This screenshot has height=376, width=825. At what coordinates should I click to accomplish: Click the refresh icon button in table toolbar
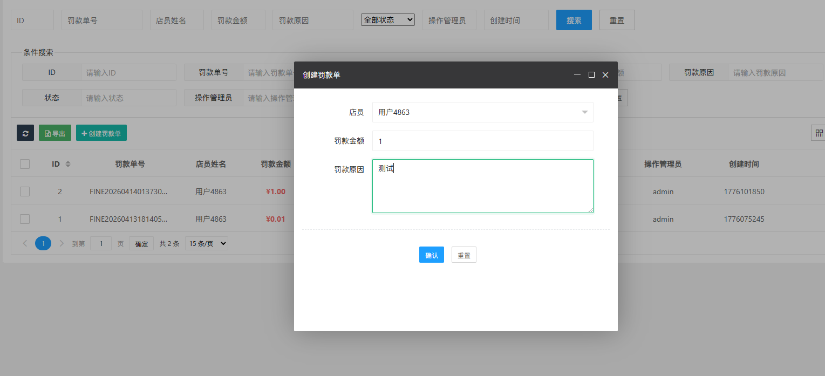click(x=25, y=133)
